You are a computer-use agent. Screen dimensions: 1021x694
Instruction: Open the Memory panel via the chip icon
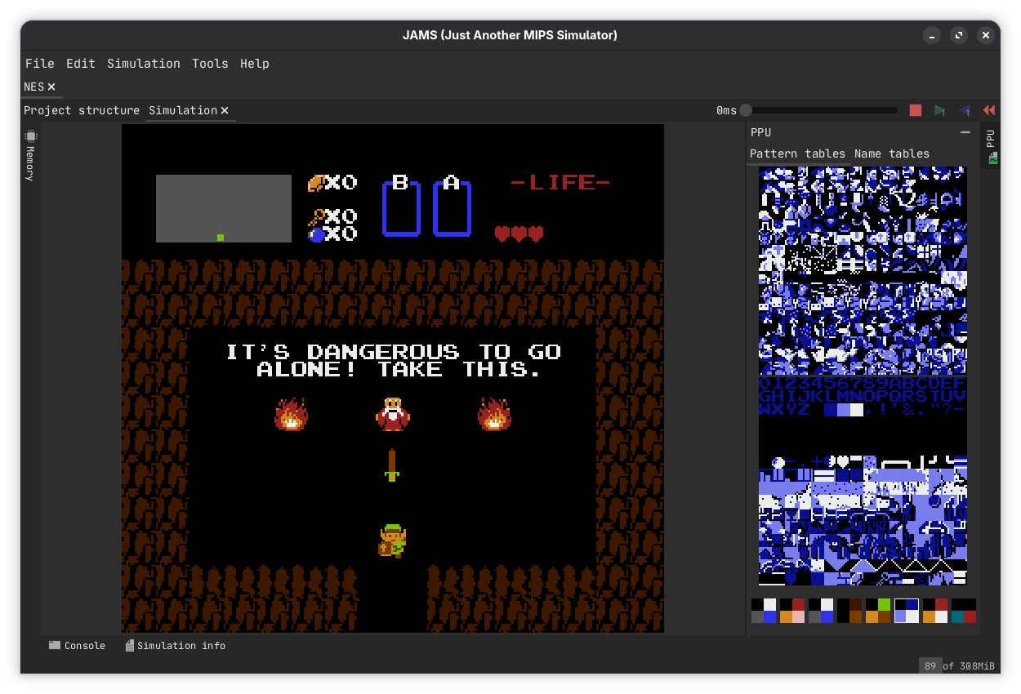pos(30,136)
